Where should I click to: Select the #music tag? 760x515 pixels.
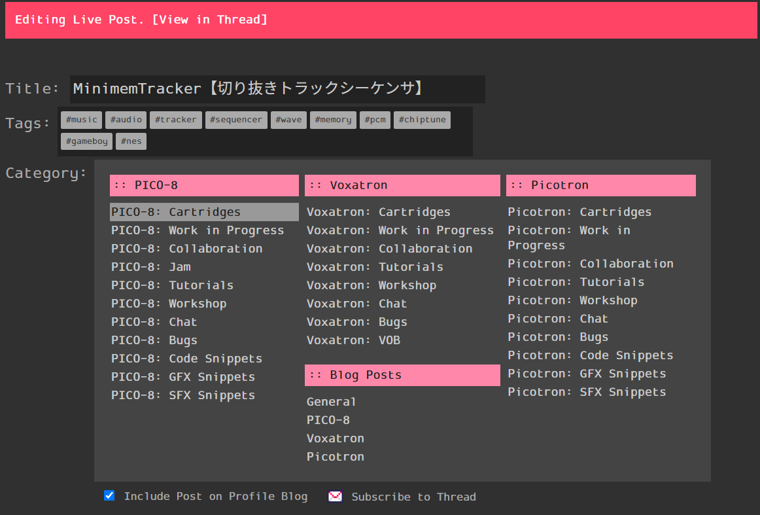tap(81, 120)
